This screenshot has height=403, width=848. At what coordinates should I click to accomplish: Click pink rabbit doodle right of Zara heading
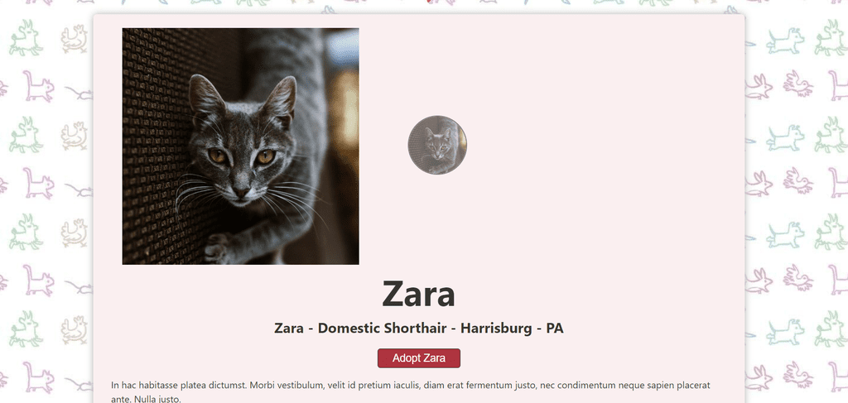(759, 281)
